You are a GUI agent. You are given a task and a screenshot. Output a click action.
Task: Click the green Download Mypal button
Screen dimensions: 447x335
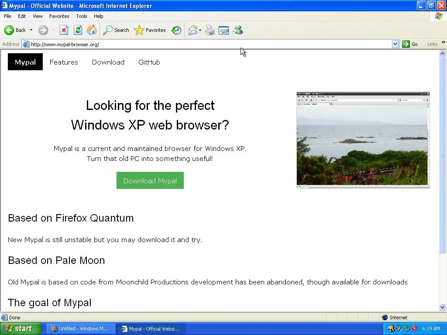150,180
